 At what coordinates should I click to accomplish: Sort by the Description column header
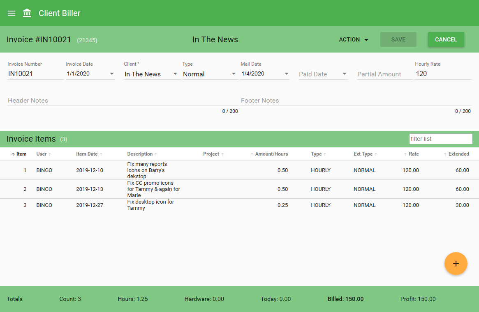click(x=142, y=154)
